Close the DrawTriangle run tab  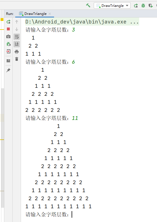click(50, 14)
